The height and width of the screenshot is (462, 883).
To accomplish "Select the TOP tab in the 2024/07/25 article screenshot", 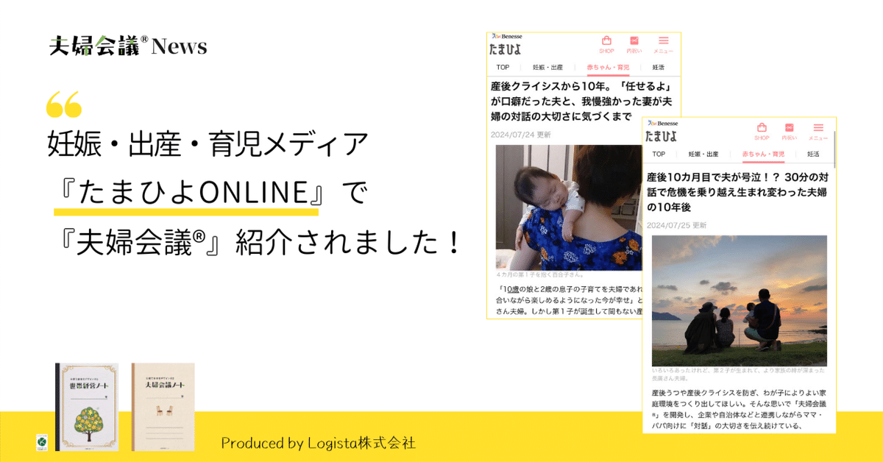I will tap(659, 154).
